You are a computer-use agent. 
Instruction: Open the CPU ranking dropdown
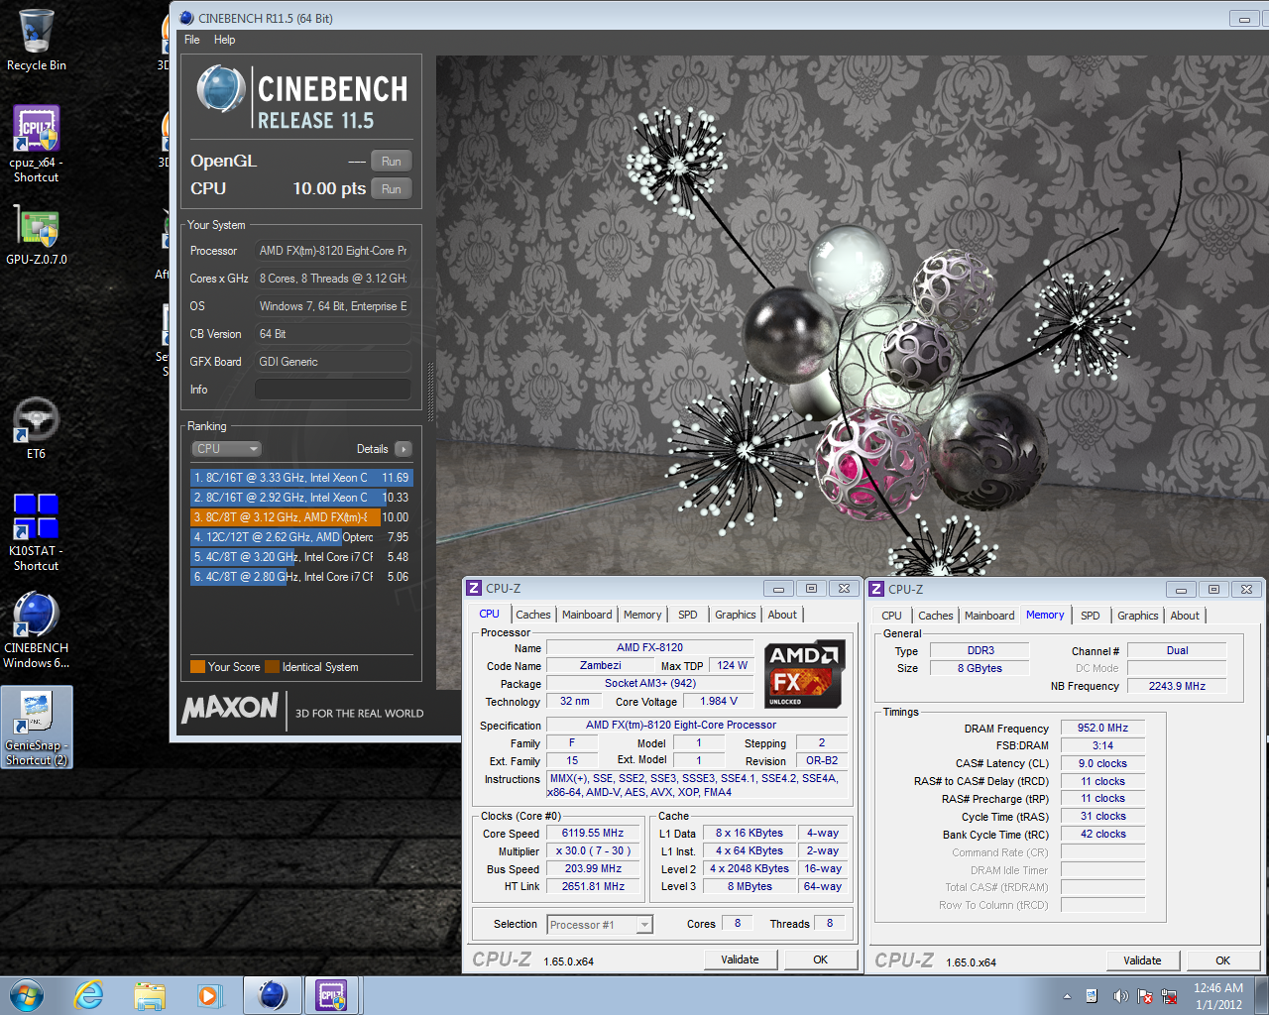point(227,449)
